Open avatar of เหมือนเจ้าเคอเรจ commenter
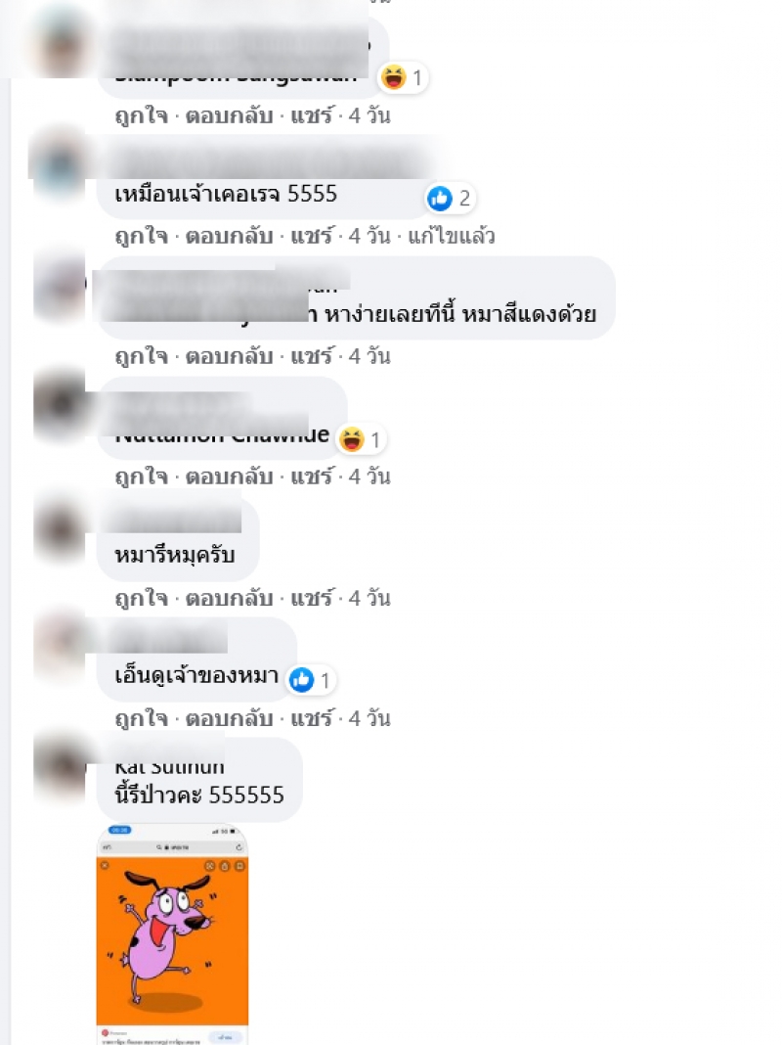 tap(60, 164)
